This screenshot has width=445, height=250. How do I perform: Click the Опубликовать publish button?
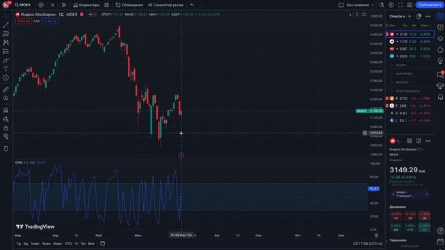430,5
